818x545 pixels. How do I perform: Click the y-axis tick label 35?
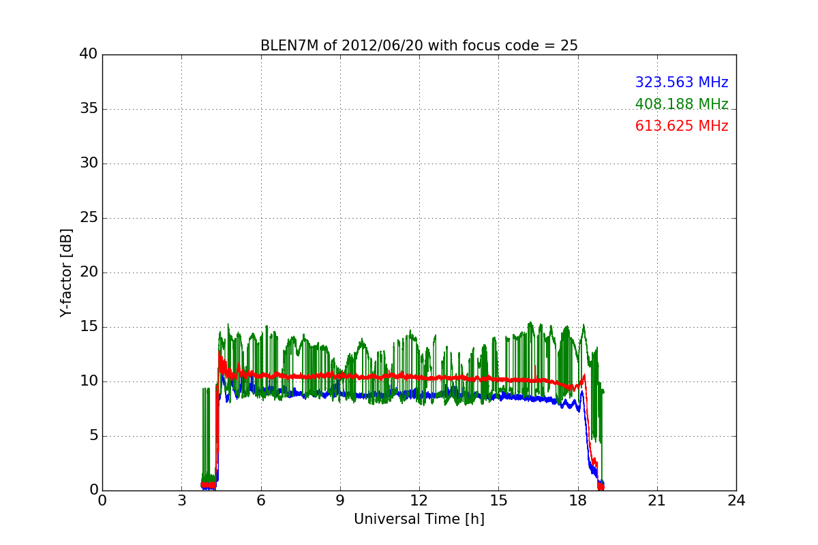(88, 109)
